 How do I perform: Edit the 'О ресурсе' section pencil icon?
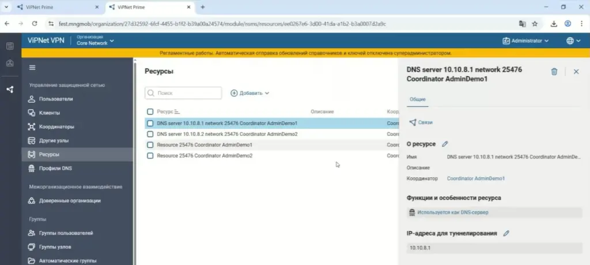tap(445, 144)
